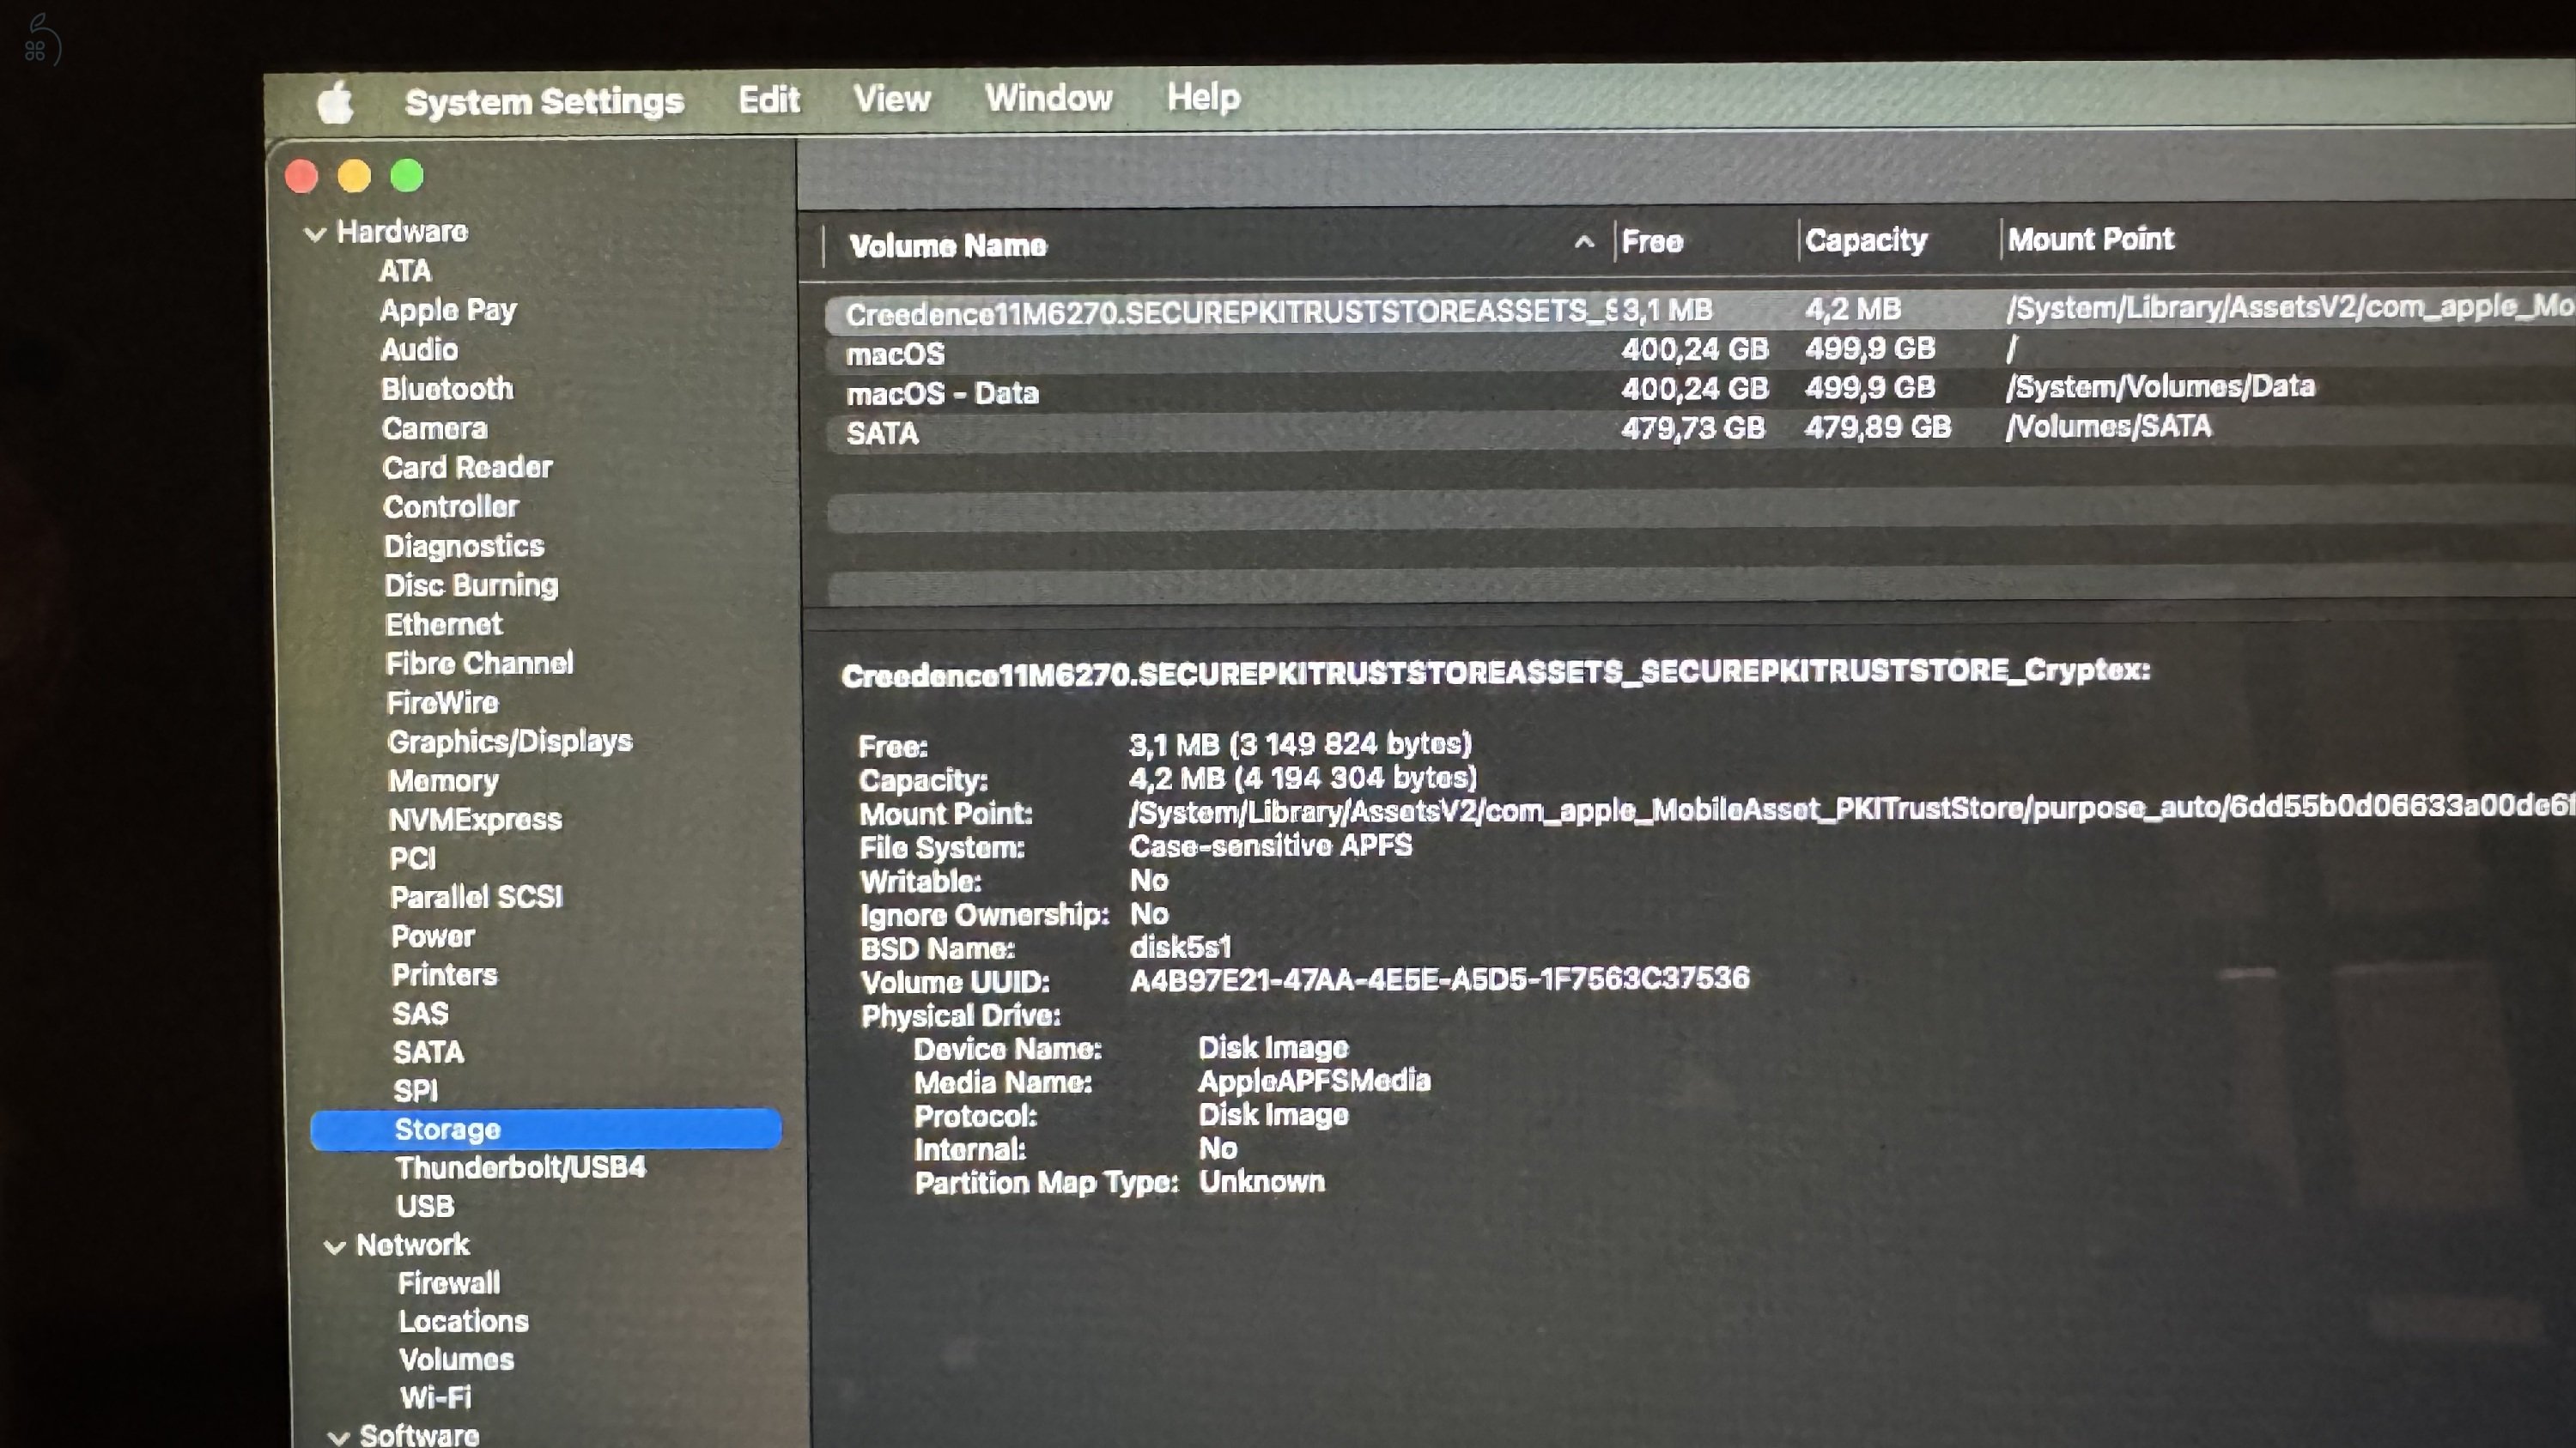The height and width of the screenshot is (1448, 2576).
Task: Click the AppleAPFSMedia media name value
Action: (1315, 1081)
